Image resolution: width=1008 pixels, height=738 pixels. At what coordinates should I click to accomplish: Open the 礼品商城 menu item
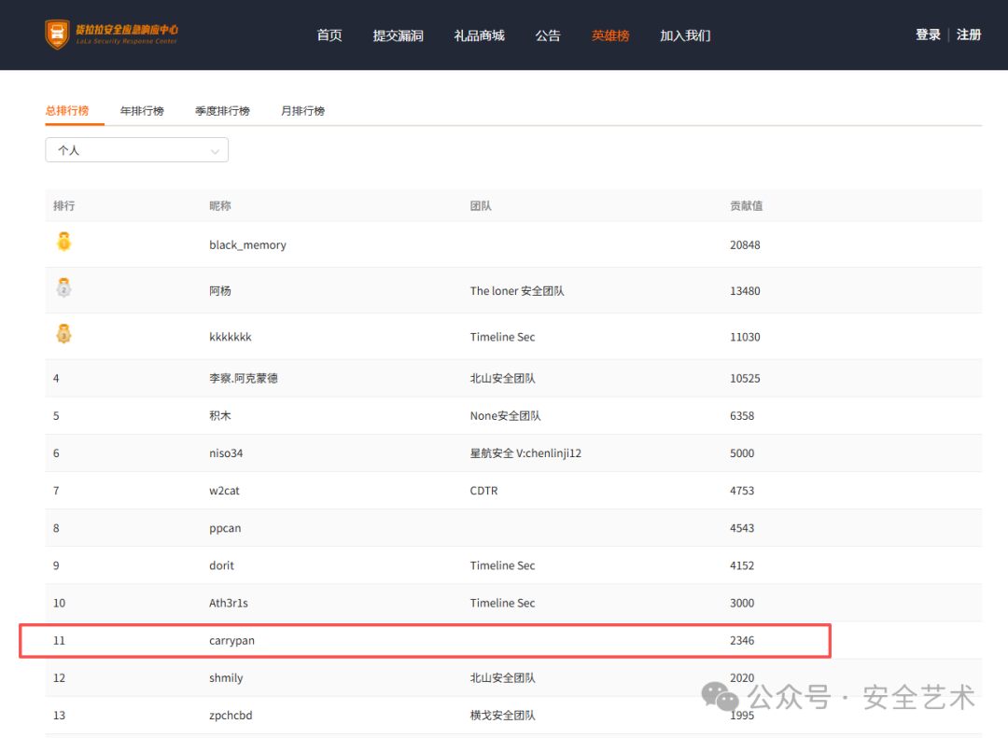tap(480, 35)
